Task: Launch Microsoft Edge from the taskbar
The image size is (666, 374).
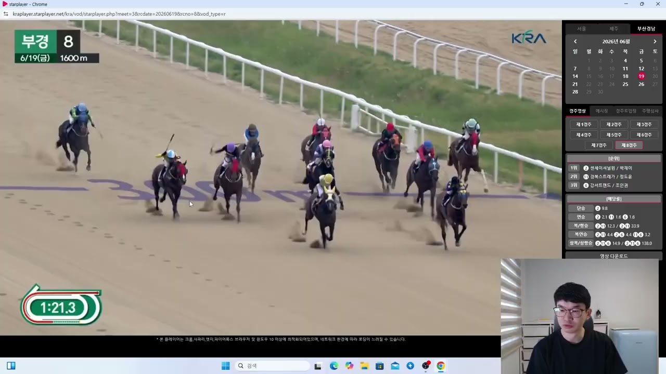Action: click(x=334, y=366)
